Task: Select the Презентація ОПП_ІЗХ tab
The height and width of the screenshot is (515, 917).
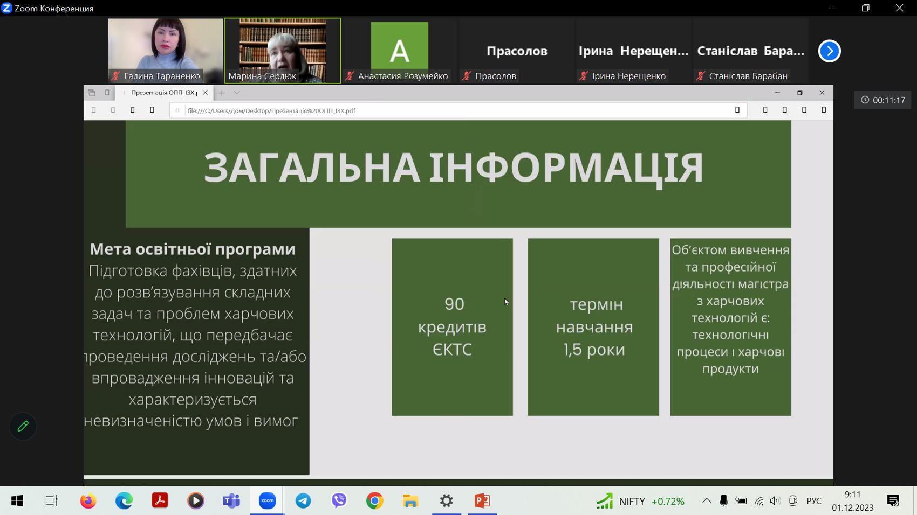Action: [x=163, y=93]
